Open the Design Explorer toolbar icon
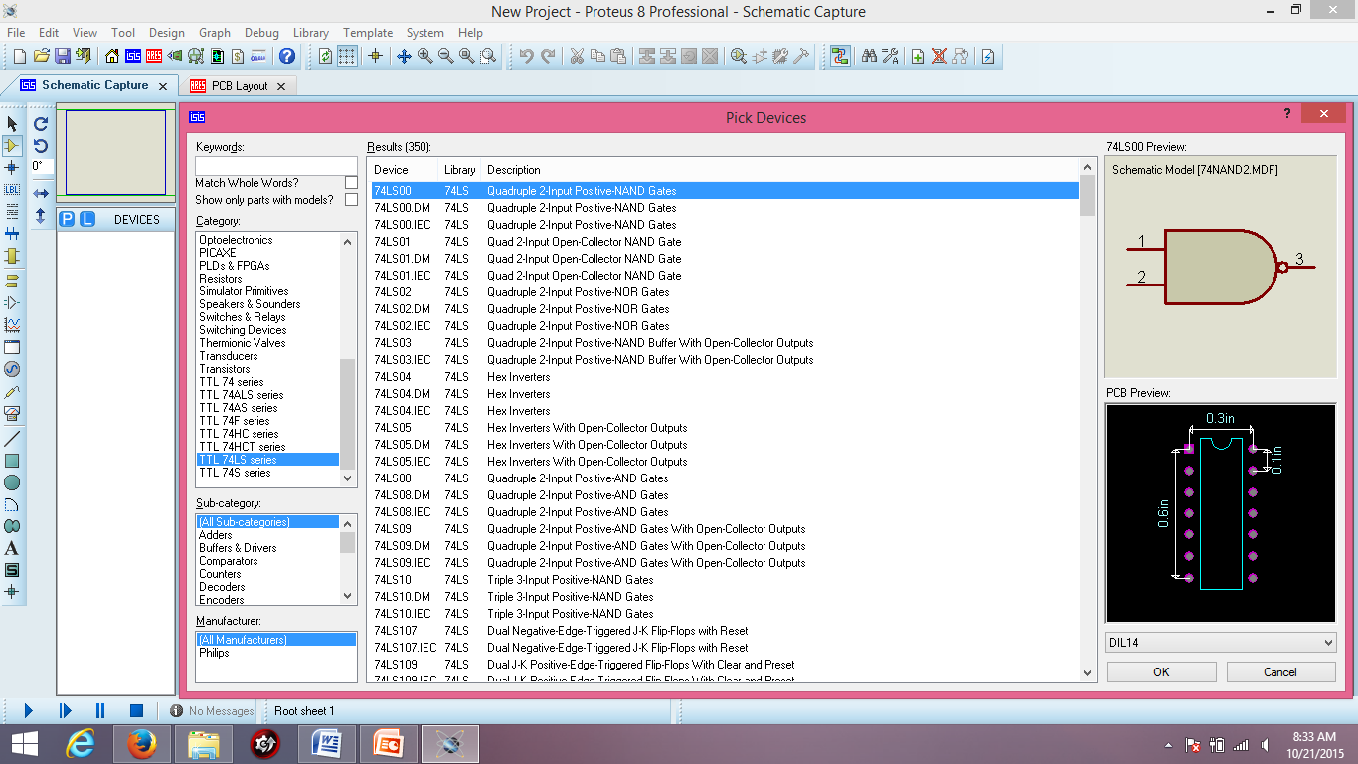 coord(840,57)
